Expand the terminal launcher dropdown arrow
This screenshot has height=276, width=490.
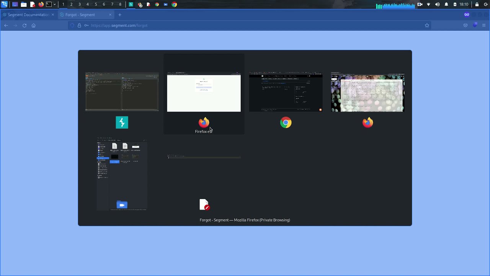pos(54,5)
